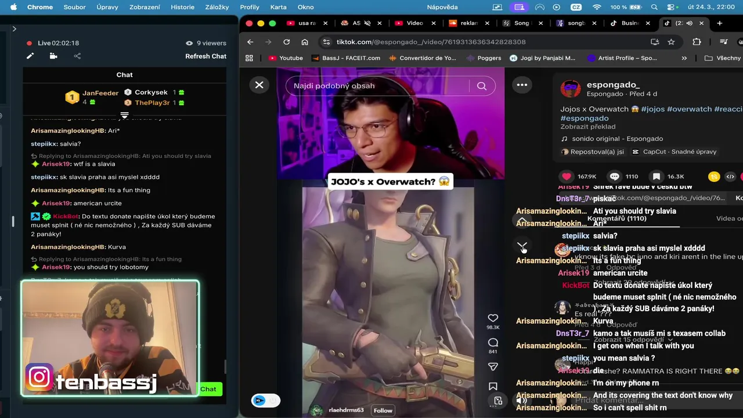Open the Úpravy menu
Image resolution: width=743 pixels, height=418 pixels.
107,7
